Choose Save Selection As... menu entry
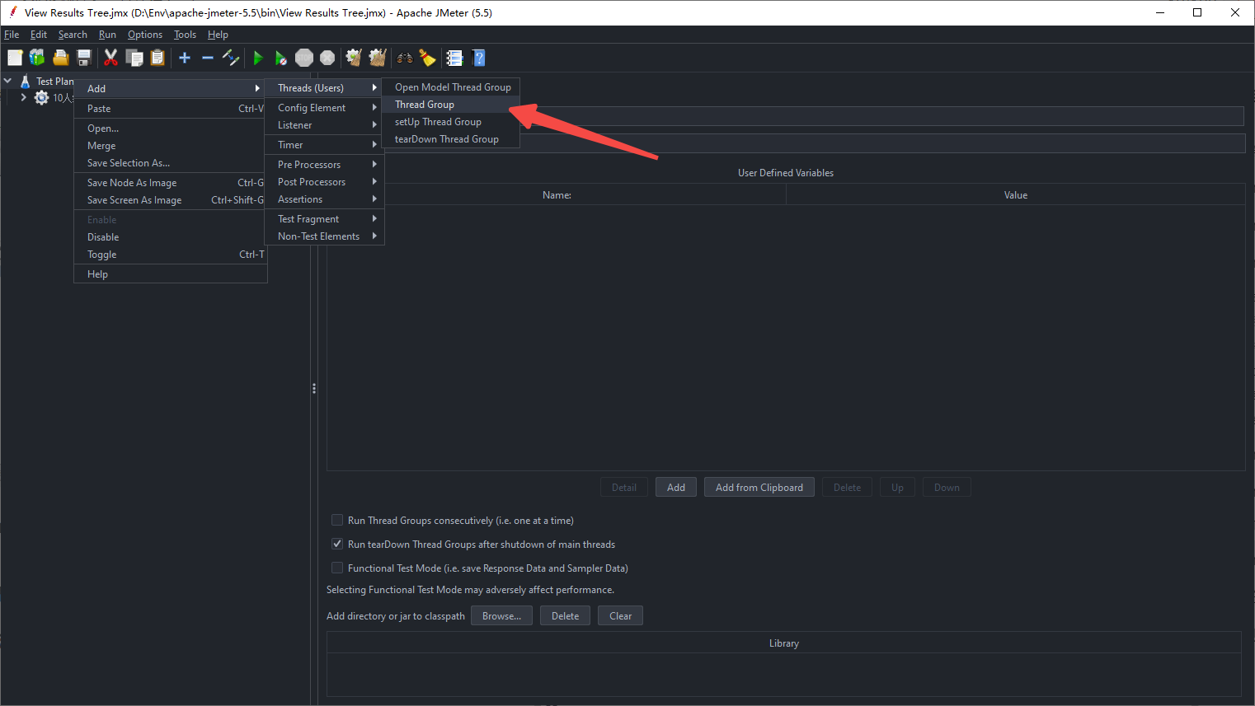 pos(171,163)
